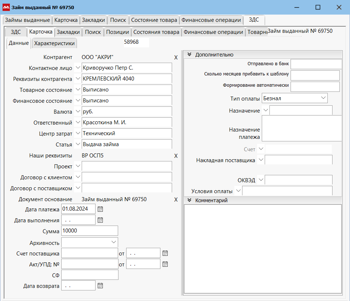Open Счет dropdown arrow in Дополнительно

261,149
